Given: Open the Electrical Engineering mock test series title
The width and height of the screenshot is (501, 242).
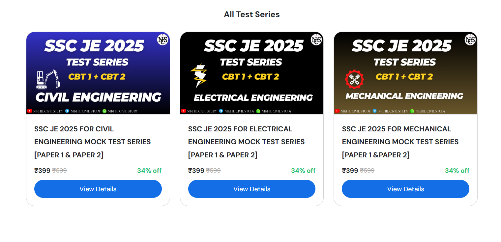Looking at the screenshot, I should pos(246,142).
